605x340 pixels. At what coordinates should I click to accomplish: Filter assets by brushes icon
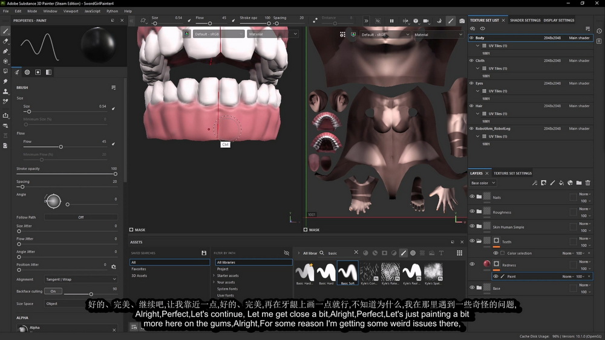pyautogui.click(x=403, y=253)
